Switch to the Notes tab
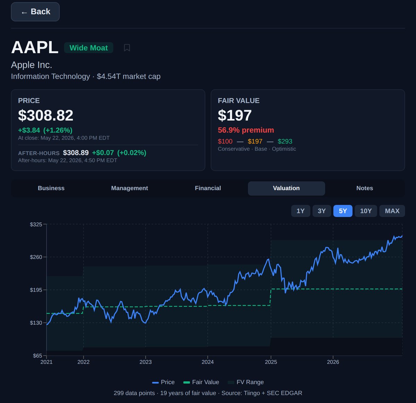 [x=365, y=188]
